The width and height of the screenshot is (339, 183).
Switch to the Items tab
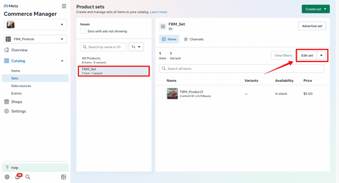pyautogui.click(x=169, y=39)
